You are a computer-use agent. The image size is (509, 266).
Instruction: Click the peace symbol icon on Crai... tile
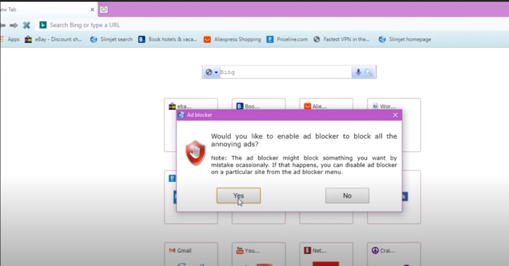(x=375, y=251)
